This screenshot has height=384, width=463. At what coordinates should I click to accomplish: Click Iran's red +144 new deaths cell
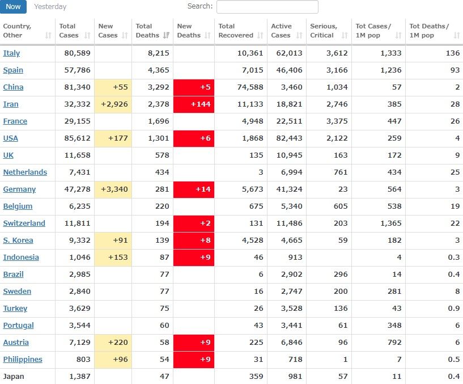194,104
